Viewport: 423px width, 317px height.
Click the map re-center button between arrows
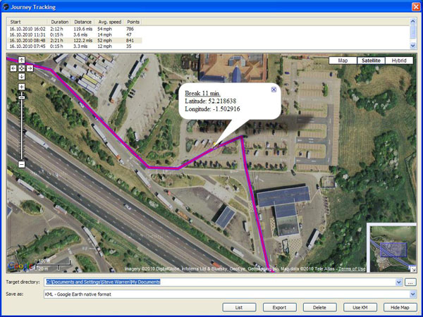coord(22,68)
